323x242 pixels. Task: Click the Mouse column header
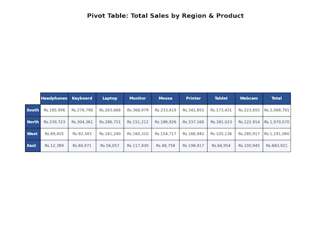(165, 98)
